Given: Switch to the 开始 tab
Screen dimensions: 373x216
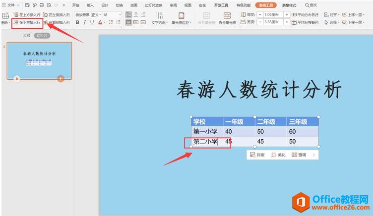Looking at the screenshot, I should coord(76,5).
